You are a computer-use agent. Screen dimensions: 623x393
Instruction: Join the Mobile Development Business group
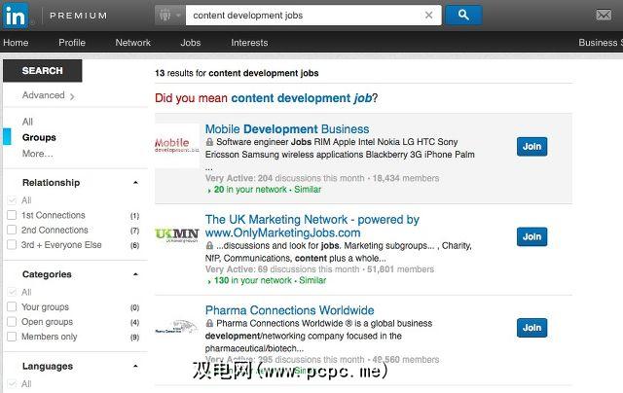pyautogui.click(x=531, y=147)
